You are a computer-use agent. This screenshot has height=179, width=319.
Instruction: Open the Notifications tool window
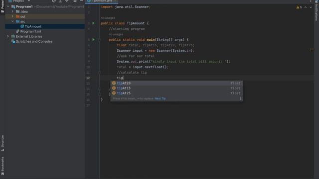pyautogui.click(x=317, y=10)
